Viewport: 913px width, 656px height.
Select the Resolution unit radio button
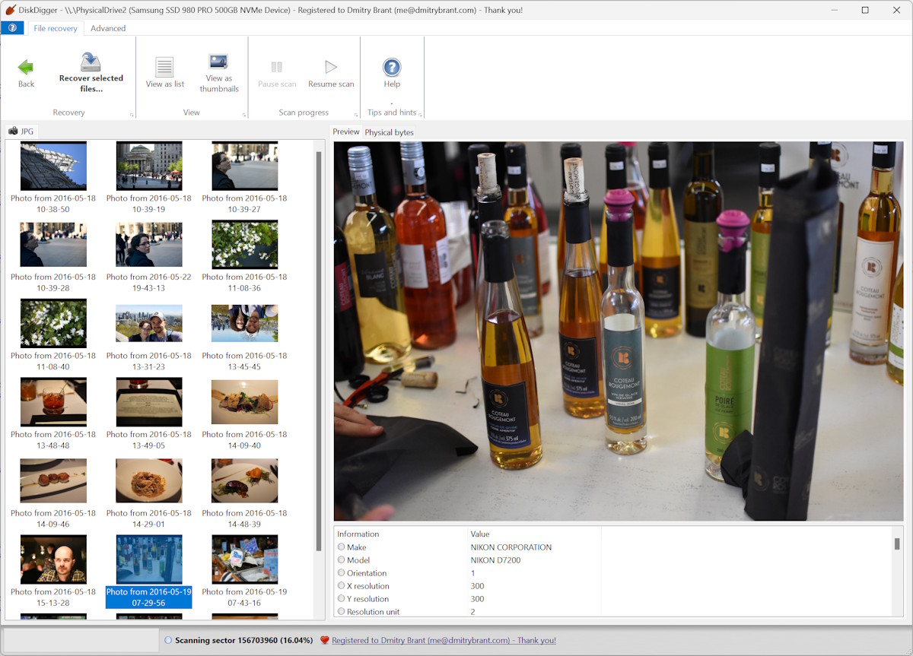pyautogui.click(x=341, y=612)
